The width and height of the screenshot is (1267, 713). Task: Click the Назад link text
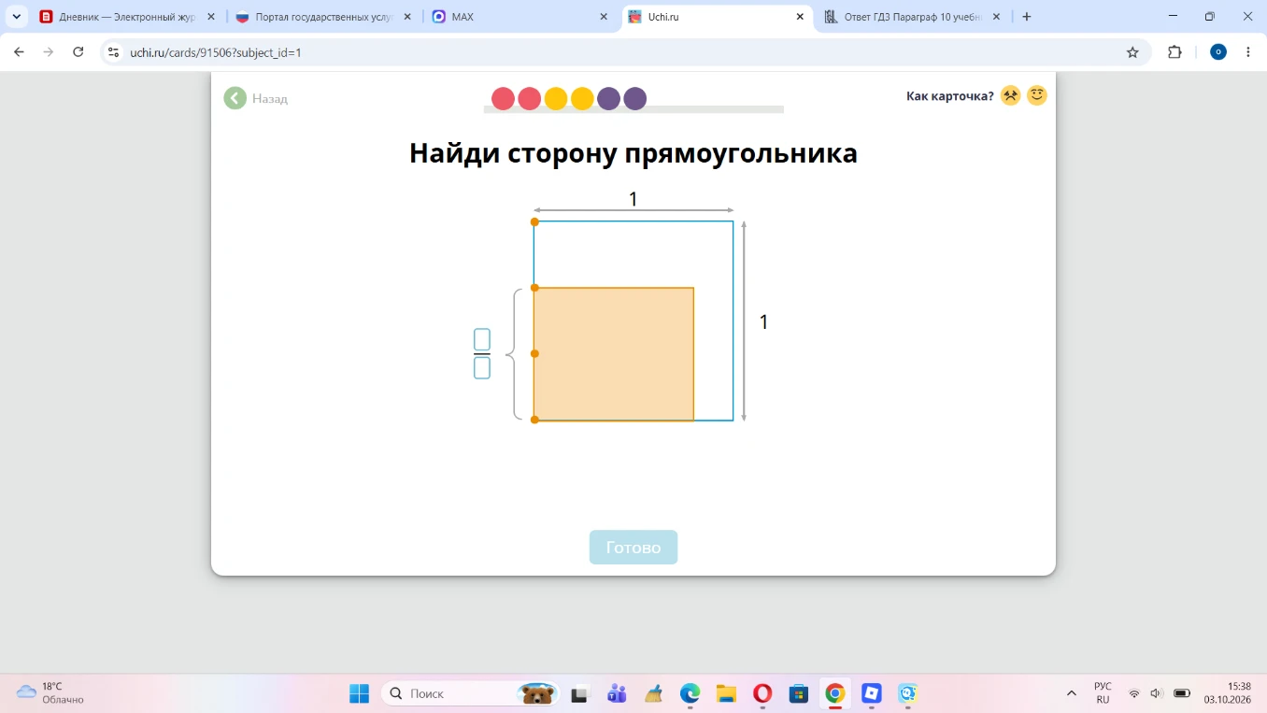(x=270, y=98)
